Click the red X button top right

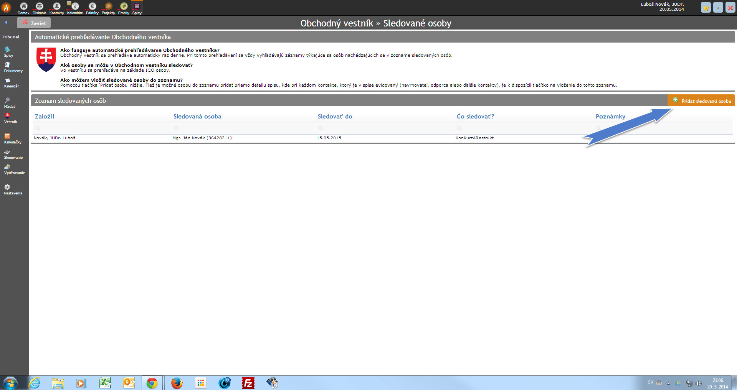tap(730, 7)
